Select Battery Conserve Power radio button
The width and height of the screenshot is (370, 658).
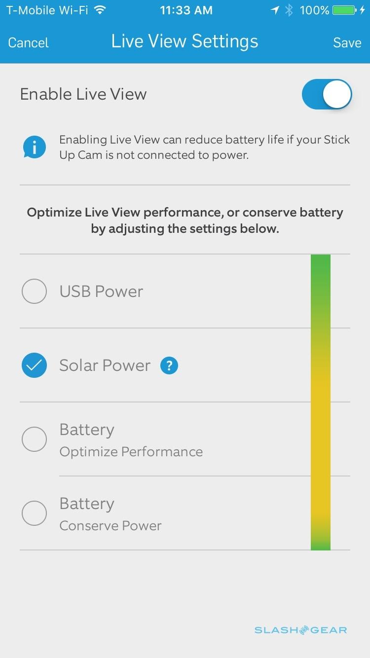34,513
